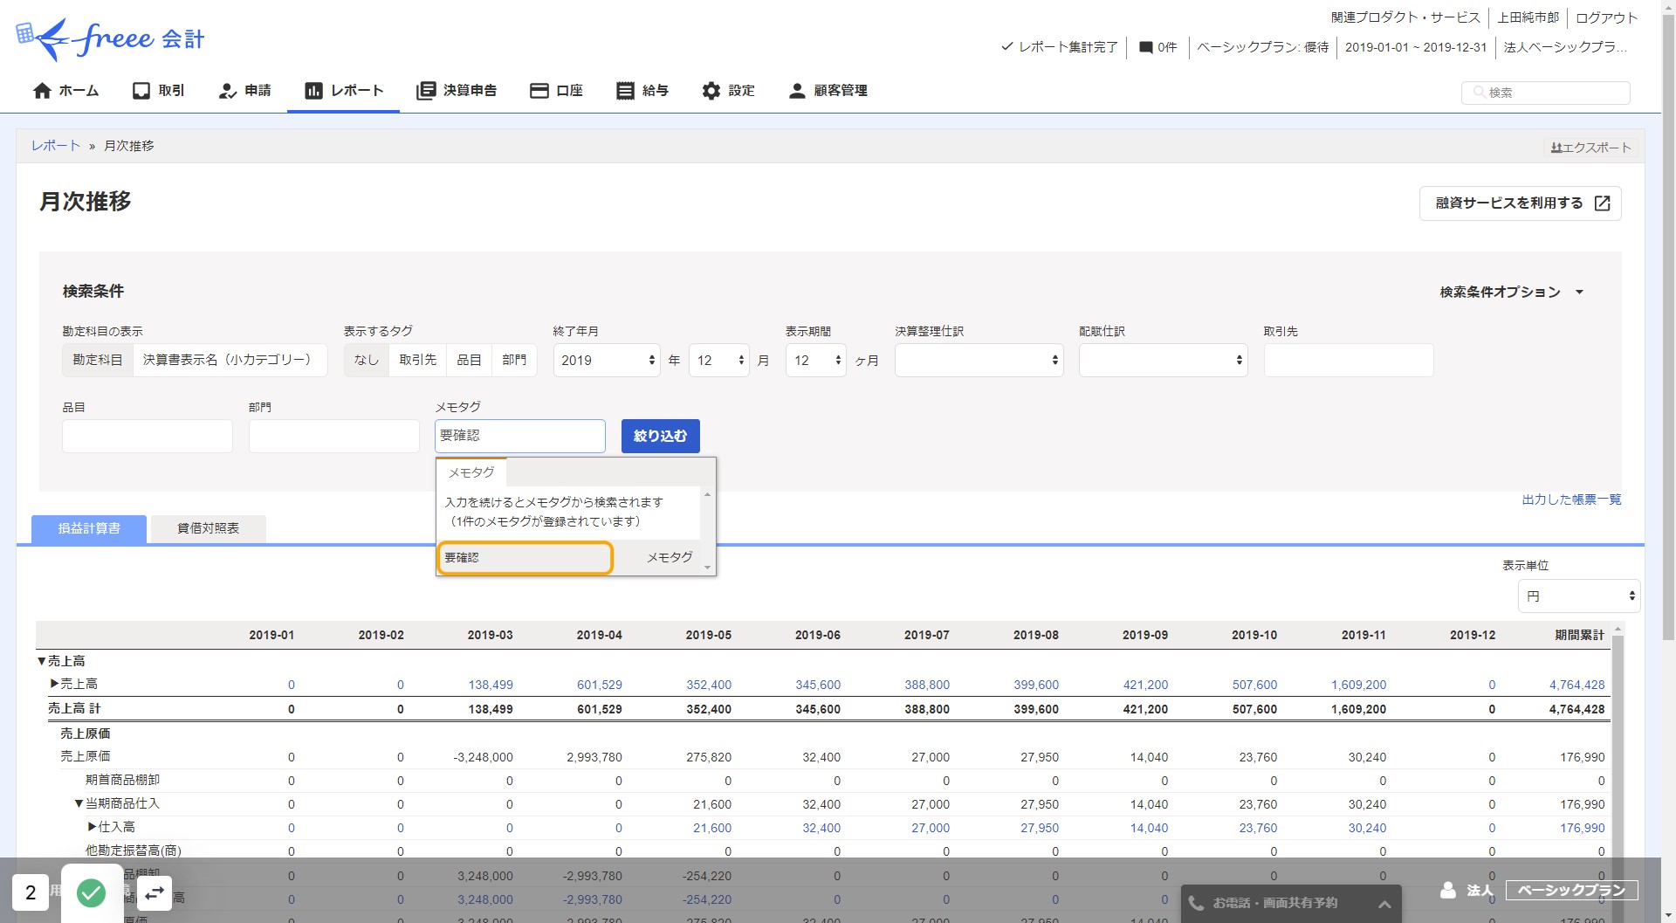The width and height of the screenshot is (1676, 923).
Task: Click the 絞り込む filter button
Action: [x=661, y=436]
